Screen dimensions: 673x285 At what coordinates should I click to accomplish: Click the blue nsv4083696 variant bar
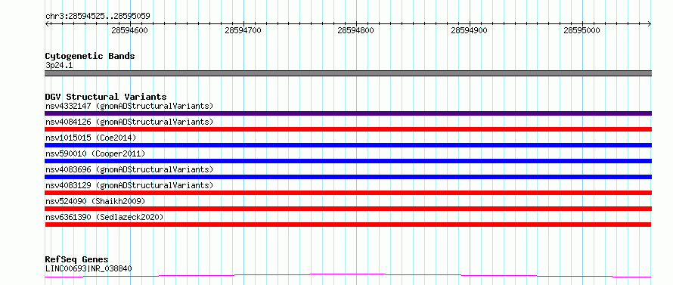click(x=348, y=177)
